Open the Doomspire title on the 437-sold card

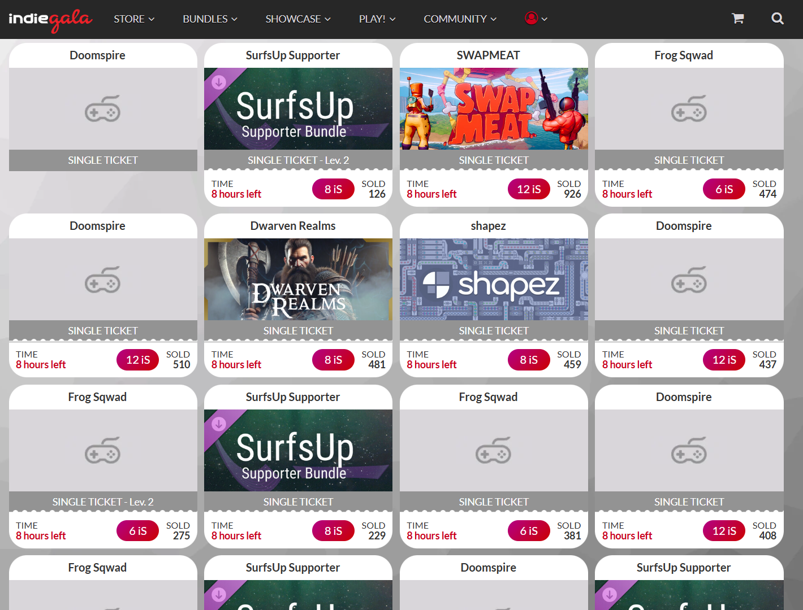[684, 226]
